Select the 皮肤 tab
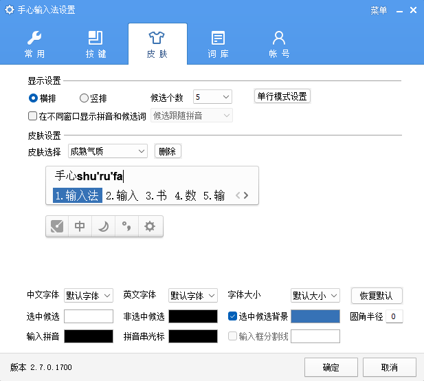The height and width of the screenshot is (381, 424). coord(157,44)
